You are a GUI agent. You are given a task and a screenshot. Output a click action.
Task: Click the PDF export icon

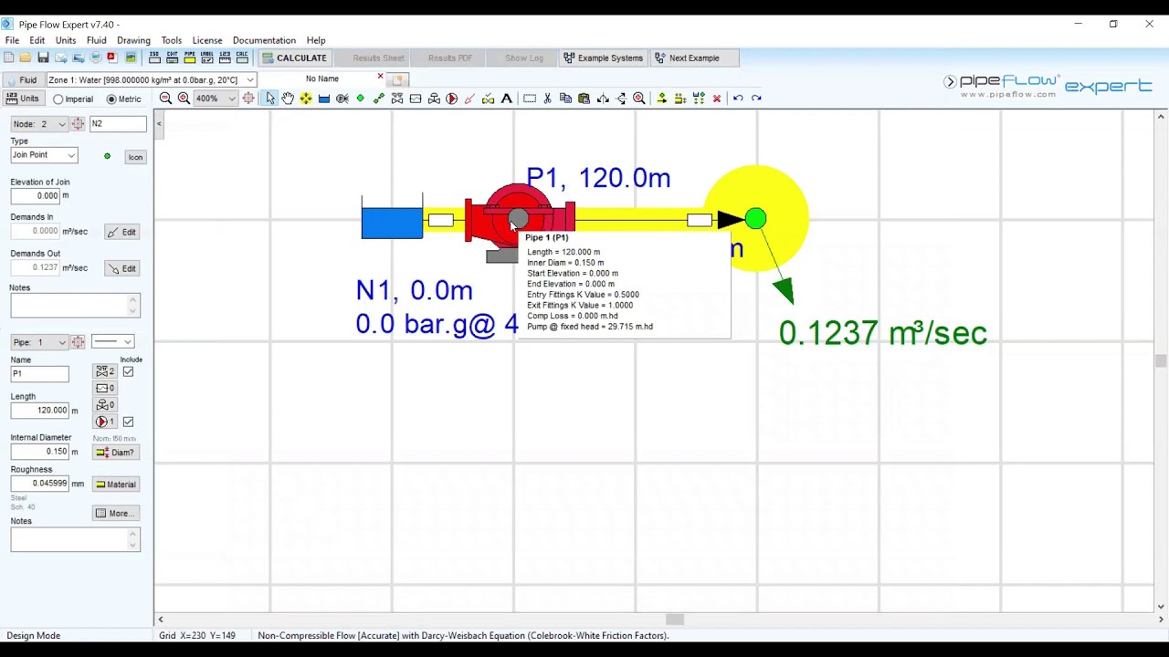pos(112,57)
